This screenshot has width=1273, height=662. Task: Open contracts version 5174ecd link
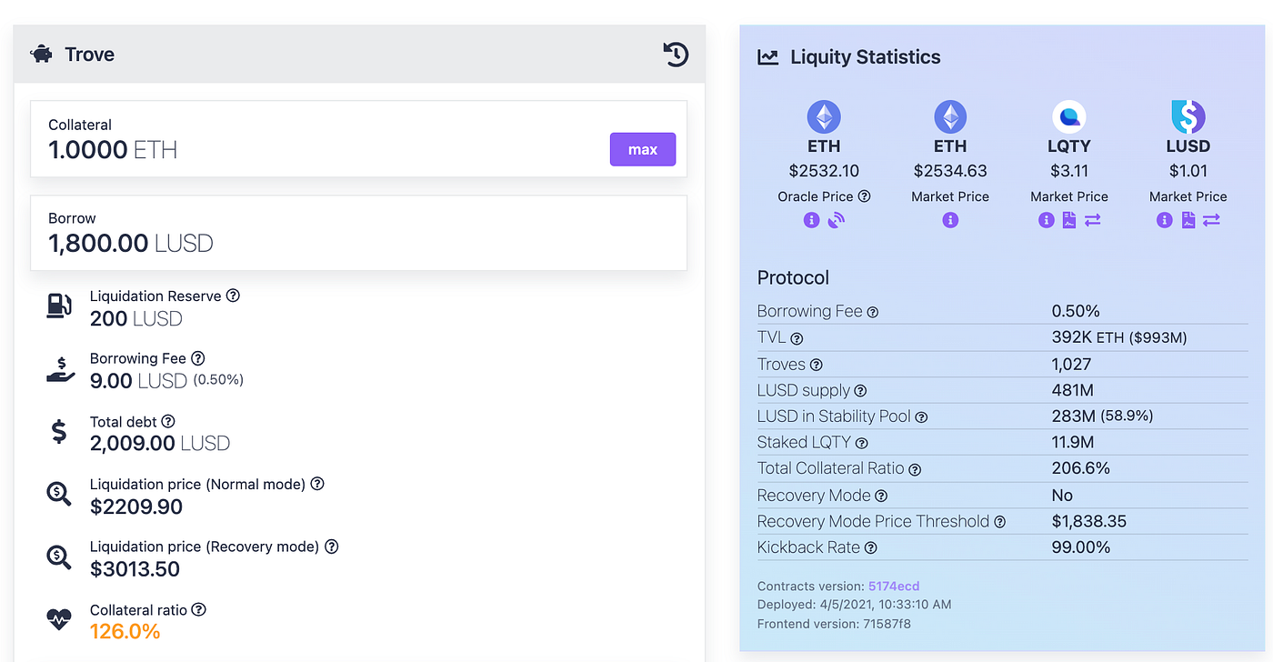click(894, 587)
